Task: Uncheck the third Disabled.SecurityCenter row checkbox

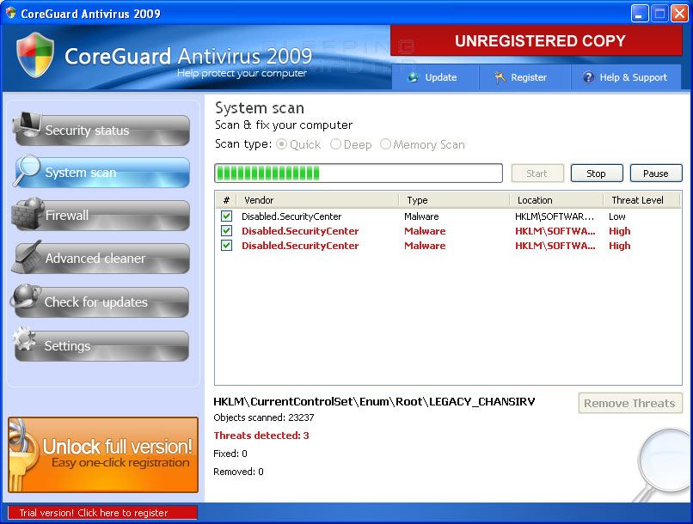Action: pos(226,246)
